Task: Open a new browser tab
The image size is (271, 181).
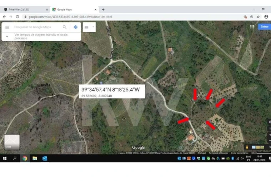Action: (x=103, y=10)
